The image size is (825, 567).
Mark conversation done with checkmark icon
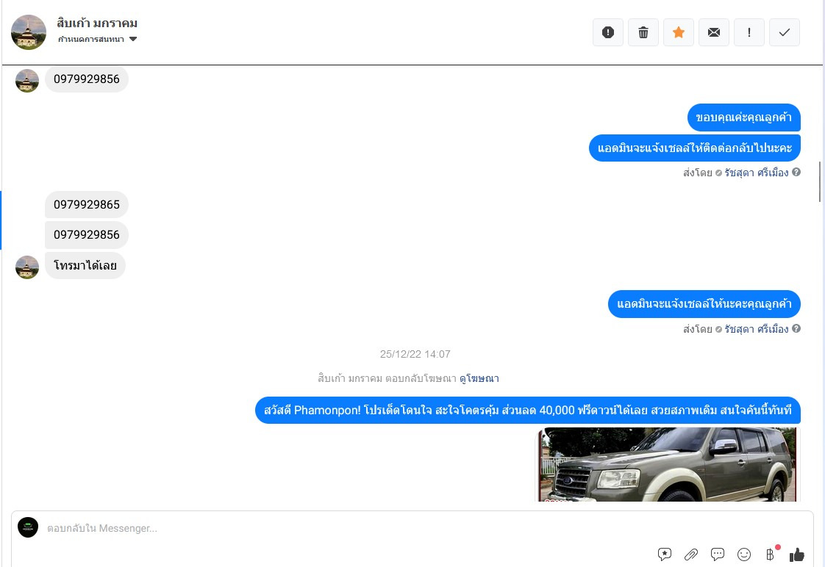click(x=784, y=32)
